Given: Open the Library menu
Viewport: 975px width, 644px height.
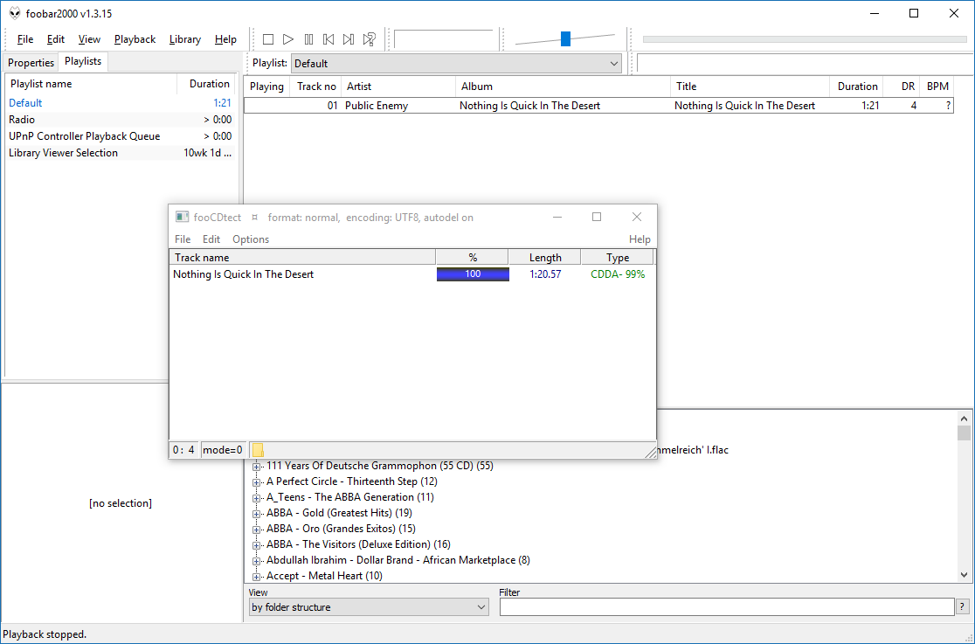Looking at the screenshot, I should click(x=184, y=39).
